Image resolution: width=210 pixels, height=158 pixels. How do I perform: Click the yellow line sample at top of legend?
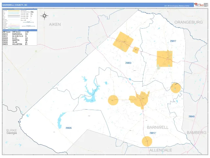tap(14, 11)
